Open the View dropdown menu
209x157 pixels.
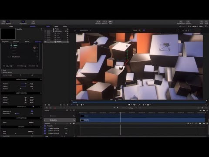pos(201,27)
